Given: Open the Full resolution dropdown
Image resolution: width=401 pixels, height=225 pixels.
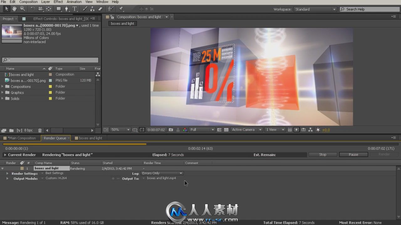Looking at the screenshot, I should point(202,130).
